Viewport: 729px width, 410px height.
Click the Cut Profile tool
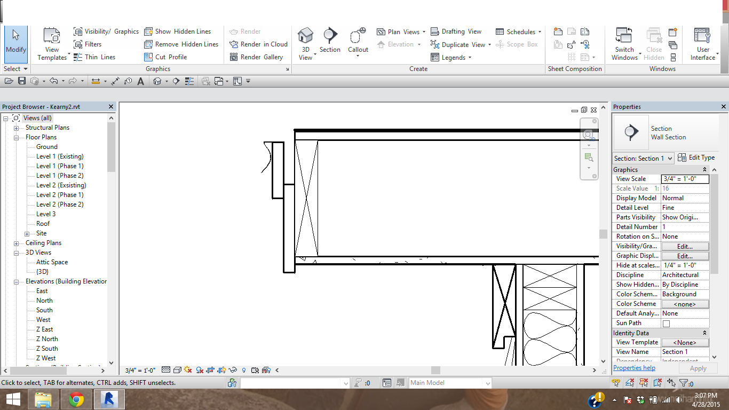165,57
